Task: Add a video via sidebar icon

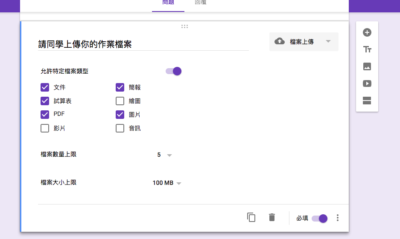Action: click(367, 84)
